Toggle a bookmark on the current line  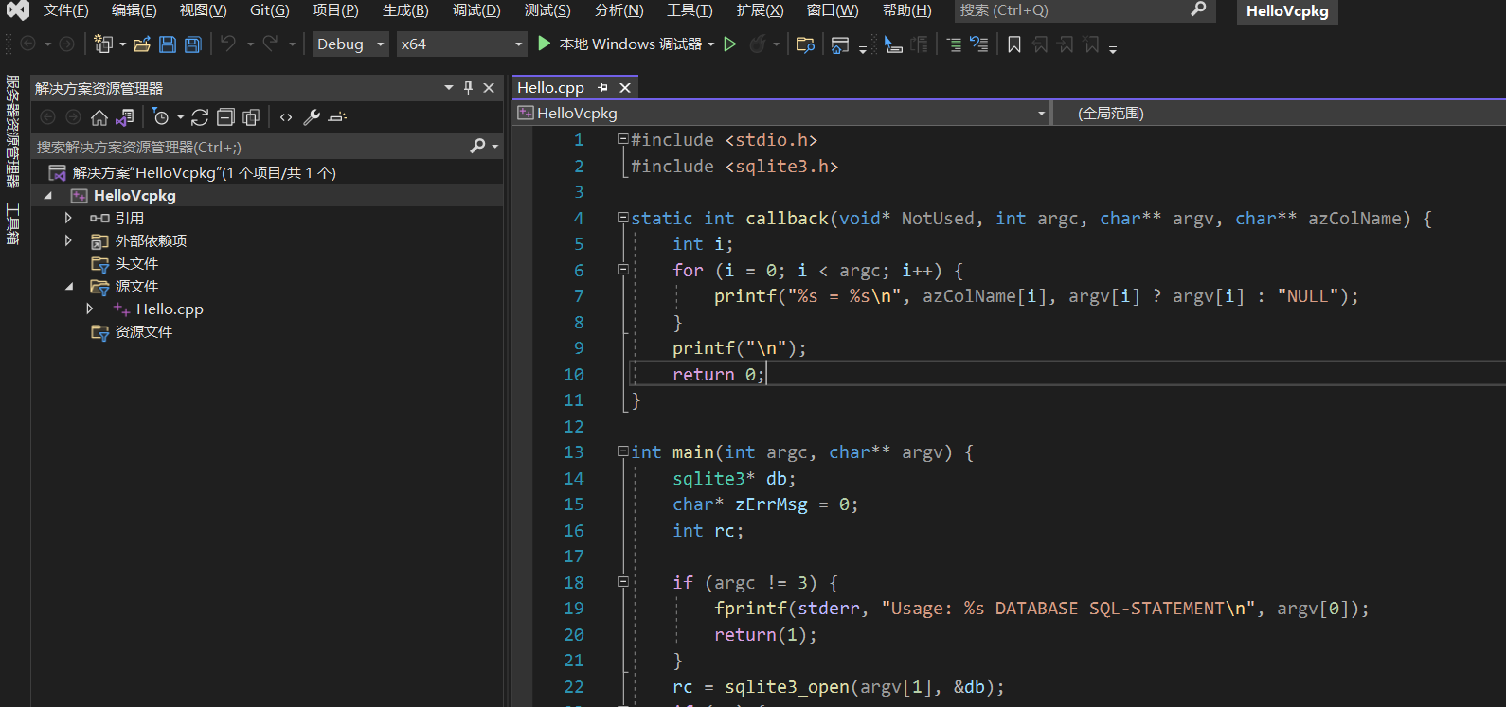pyautogui.click(x=1014, y=44)
